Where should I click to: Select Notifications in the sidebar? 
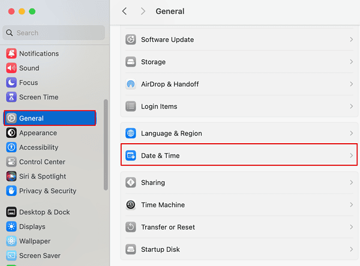(x=38, y=53)
